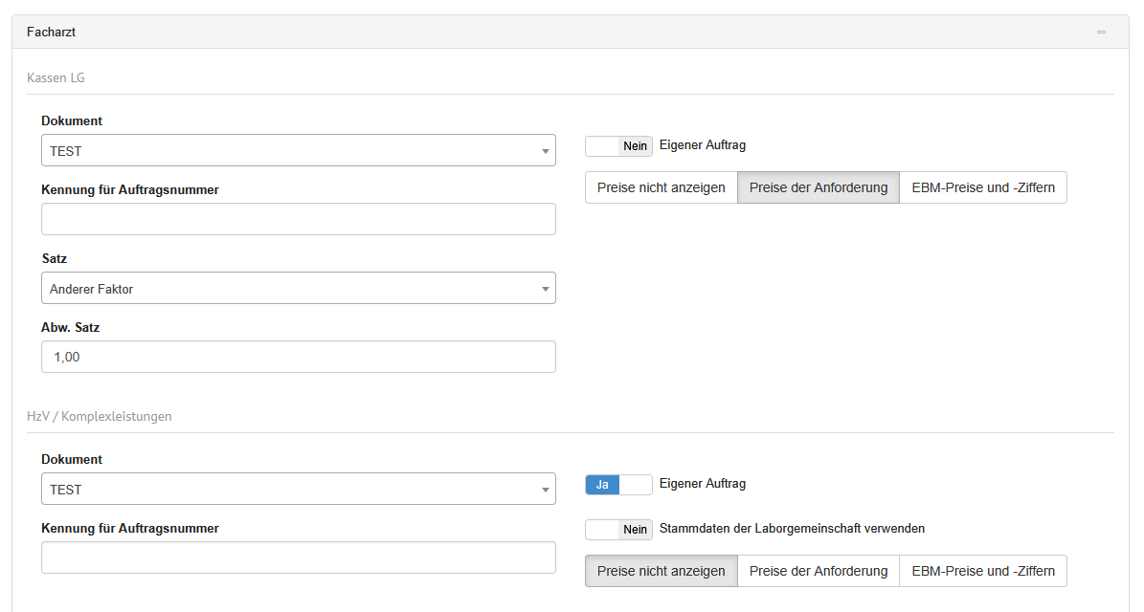Image resolution: width=1144 pixels, height=612 pixels.
Task: Click the Facharzt panel header title
Action: (52, 33)
